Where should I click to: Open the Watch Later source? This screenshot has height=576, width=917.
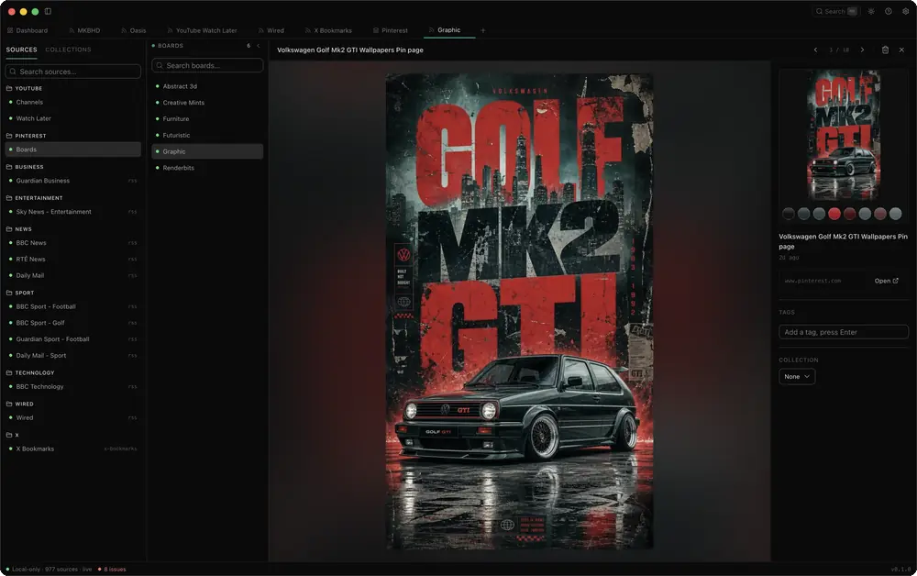pyautogui.click(x=73, y=118)
